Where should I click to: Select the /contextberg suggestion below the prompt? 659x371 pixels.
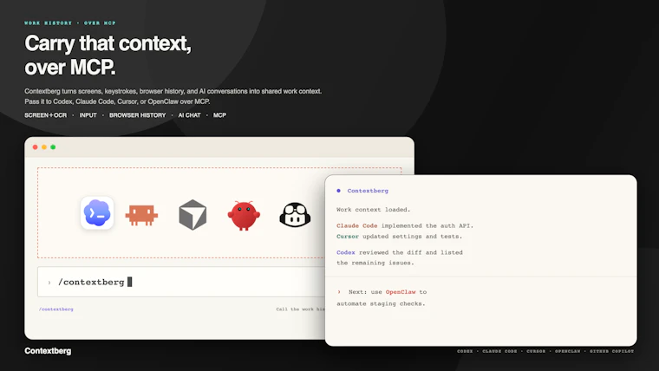coord(55,309)
